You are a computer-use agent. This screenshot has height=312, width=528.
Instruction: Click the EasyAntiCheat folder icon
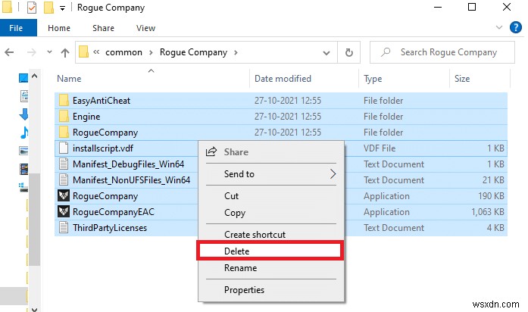64,101
